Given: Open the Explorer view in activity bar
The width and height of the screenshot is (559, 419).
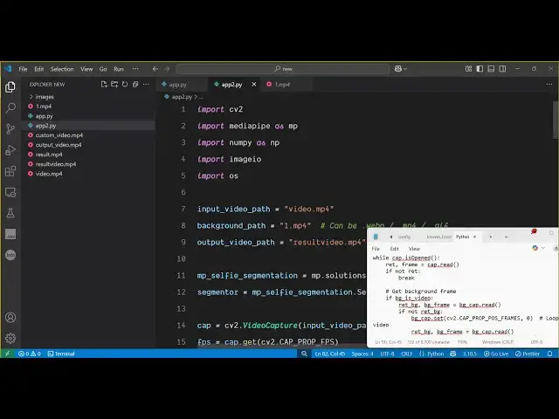Looking at the screenshot, I should [10, 87].
